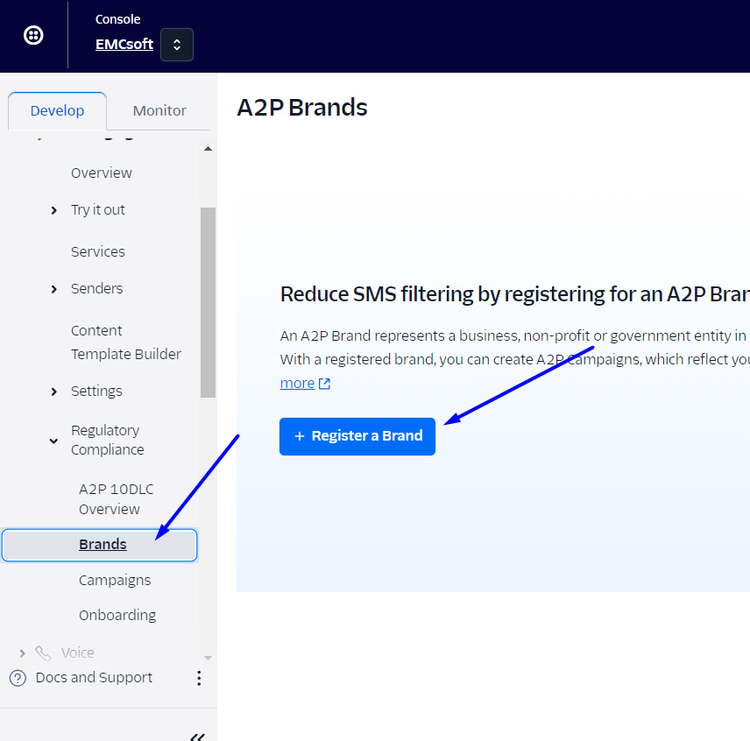This screenshot has width=750, height=741.
Task: Click the Twilio logo icon
Action: (x=33, y=36)
